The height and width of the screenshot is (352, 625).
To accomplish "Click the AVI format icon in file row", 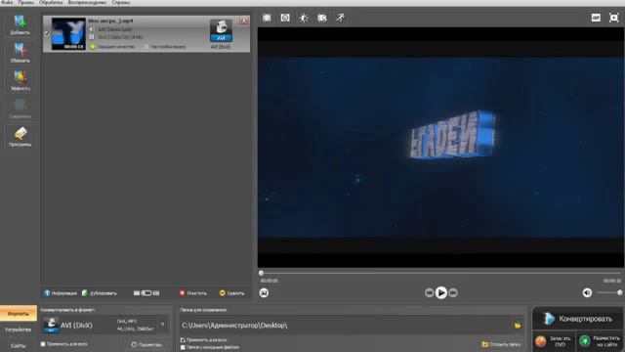I will 221,30.
